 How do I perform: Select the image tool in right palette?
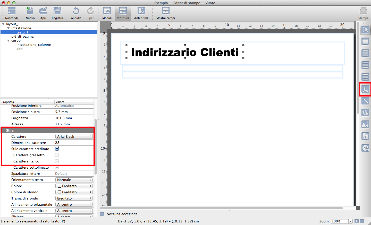point(365,125)
